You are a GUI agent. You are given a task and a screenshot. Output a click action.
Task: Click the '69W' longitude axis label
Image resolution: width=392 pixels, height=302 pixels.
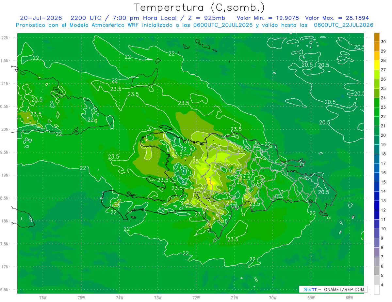(311, 298)
